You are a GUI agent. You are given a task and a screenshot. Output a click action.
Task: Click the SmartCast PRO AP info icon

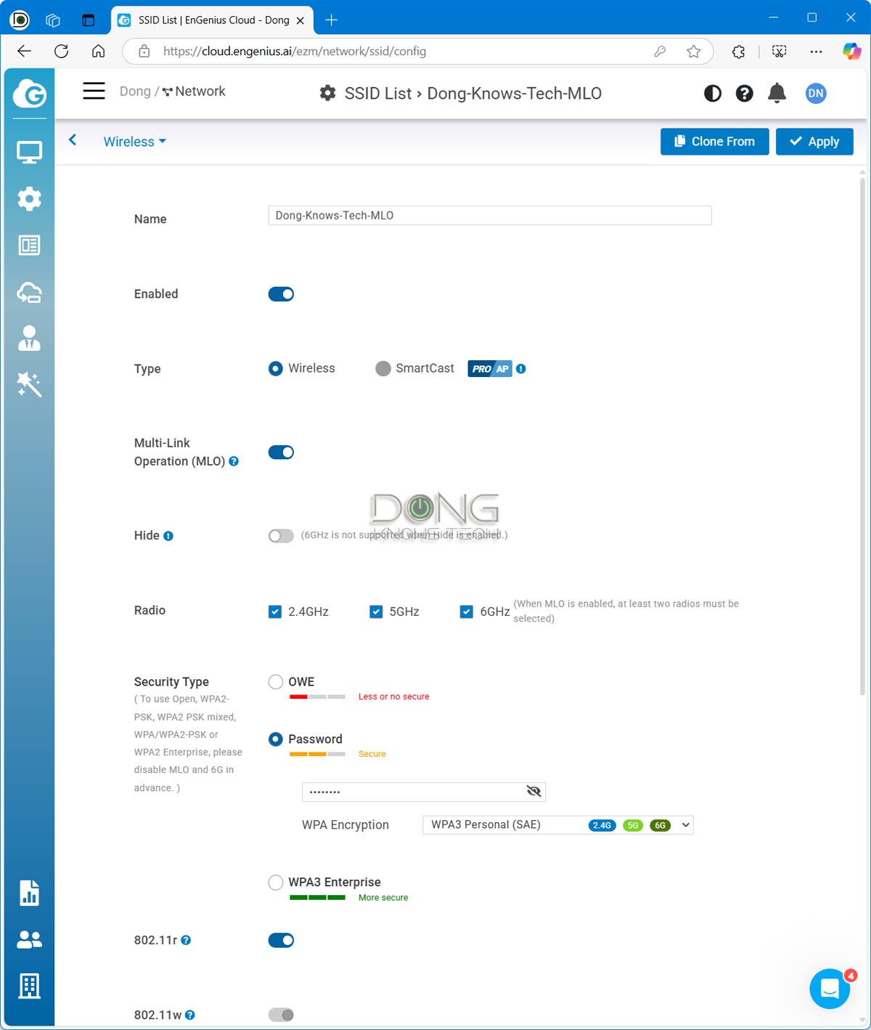pyautogui.click(x=521, y=369)
